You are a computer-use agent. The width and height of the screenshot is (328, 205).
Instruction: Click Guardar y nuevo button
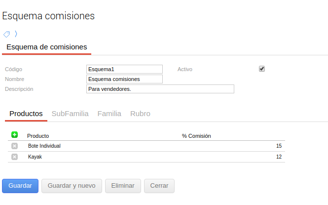tap(72, 186)
